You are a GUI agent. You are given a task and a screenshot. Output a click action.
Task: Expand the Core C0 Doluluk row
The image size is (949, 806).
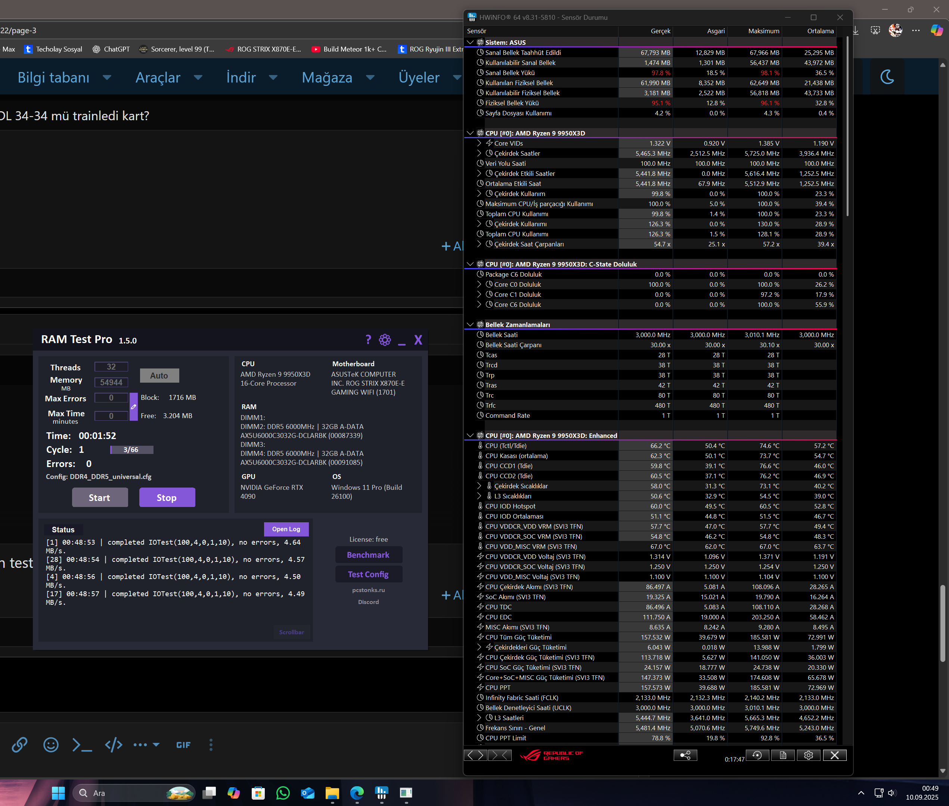click(479, 285)
